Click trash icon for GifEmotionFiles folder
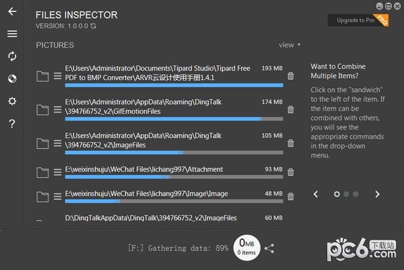The height and width of the screenshot is (270, 404). 290,110
